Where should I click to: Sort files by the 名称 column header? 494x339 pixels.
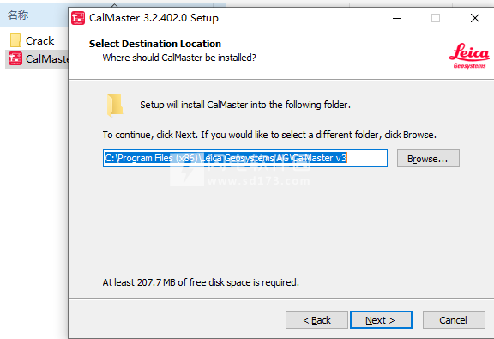(18, 15)
